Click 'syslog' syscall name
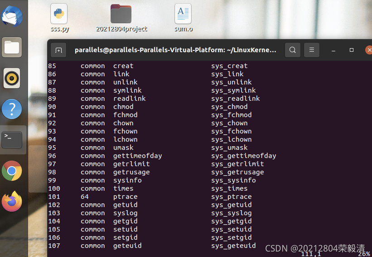This screenshot has width=372, height=257. click(125, 213)
